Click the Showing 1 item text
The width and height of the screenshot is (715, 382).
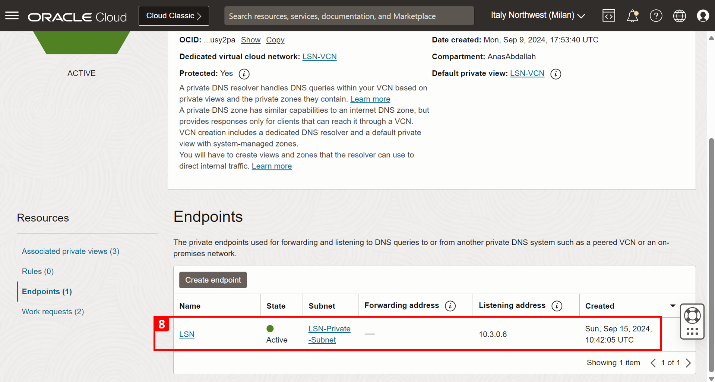(613, 363)
